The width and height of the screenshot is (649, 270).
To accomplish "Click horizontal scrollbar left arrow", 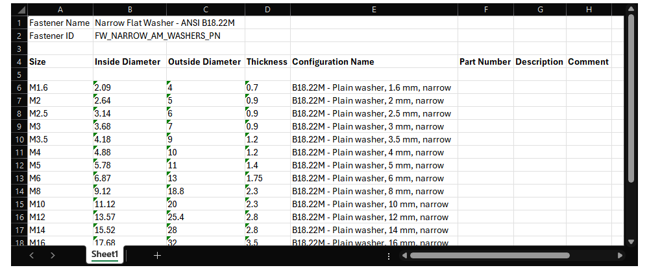I will pyautogui.click(x=405, y=256).
